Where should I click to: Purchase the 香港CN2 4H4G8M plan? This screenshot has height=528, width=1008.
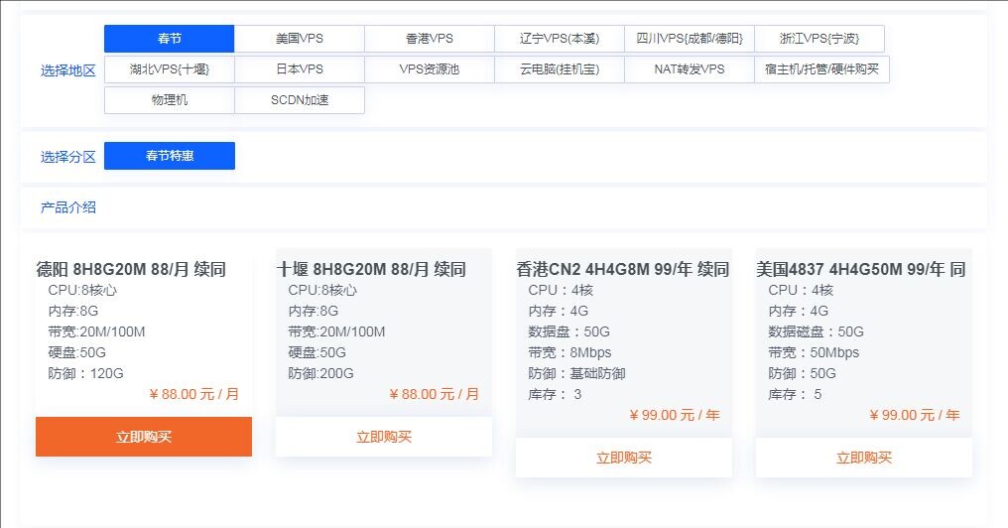[624, 458]
